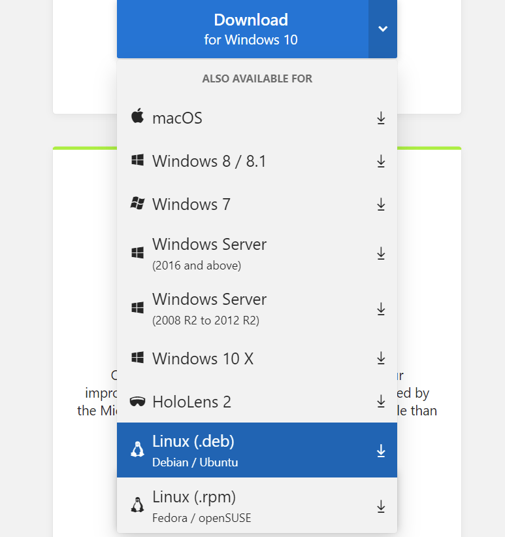Click the 'Fedora / openSUSE' subtitle text
The height and width of the screenshot is (537, 505).
[201, 518]
